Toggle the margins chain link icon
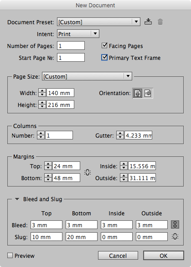 click(88, 172)
